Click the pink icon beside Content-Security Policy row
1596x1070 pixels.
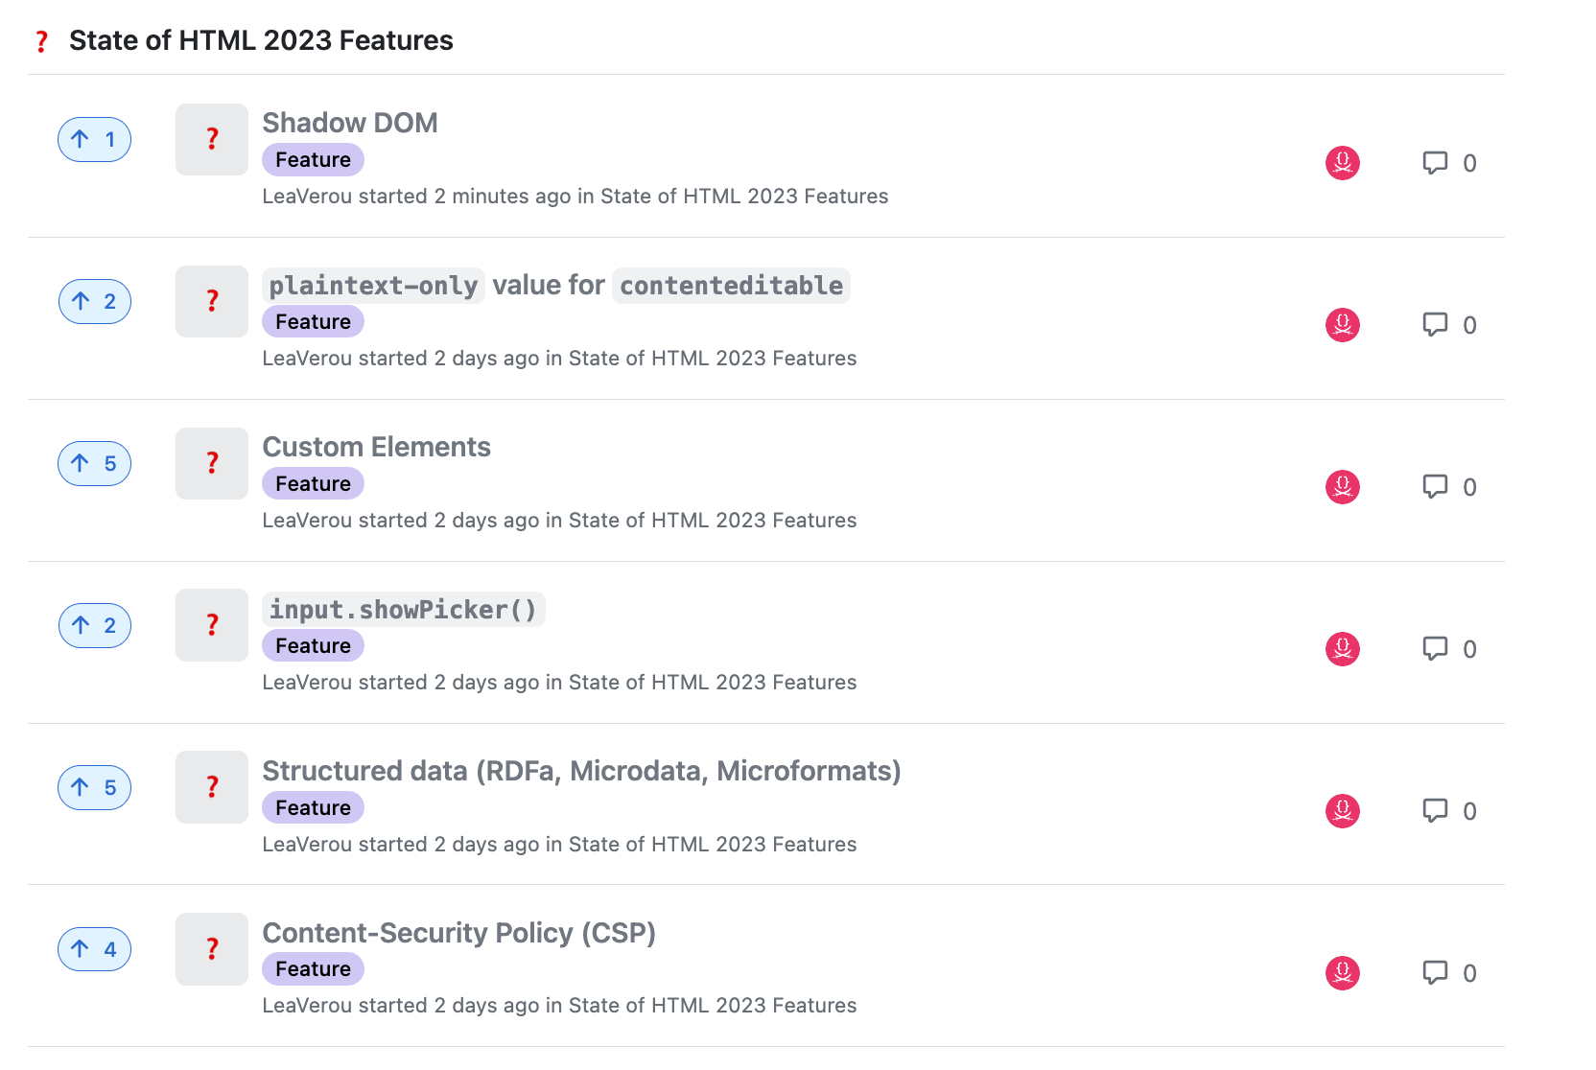pos(1342,972)
